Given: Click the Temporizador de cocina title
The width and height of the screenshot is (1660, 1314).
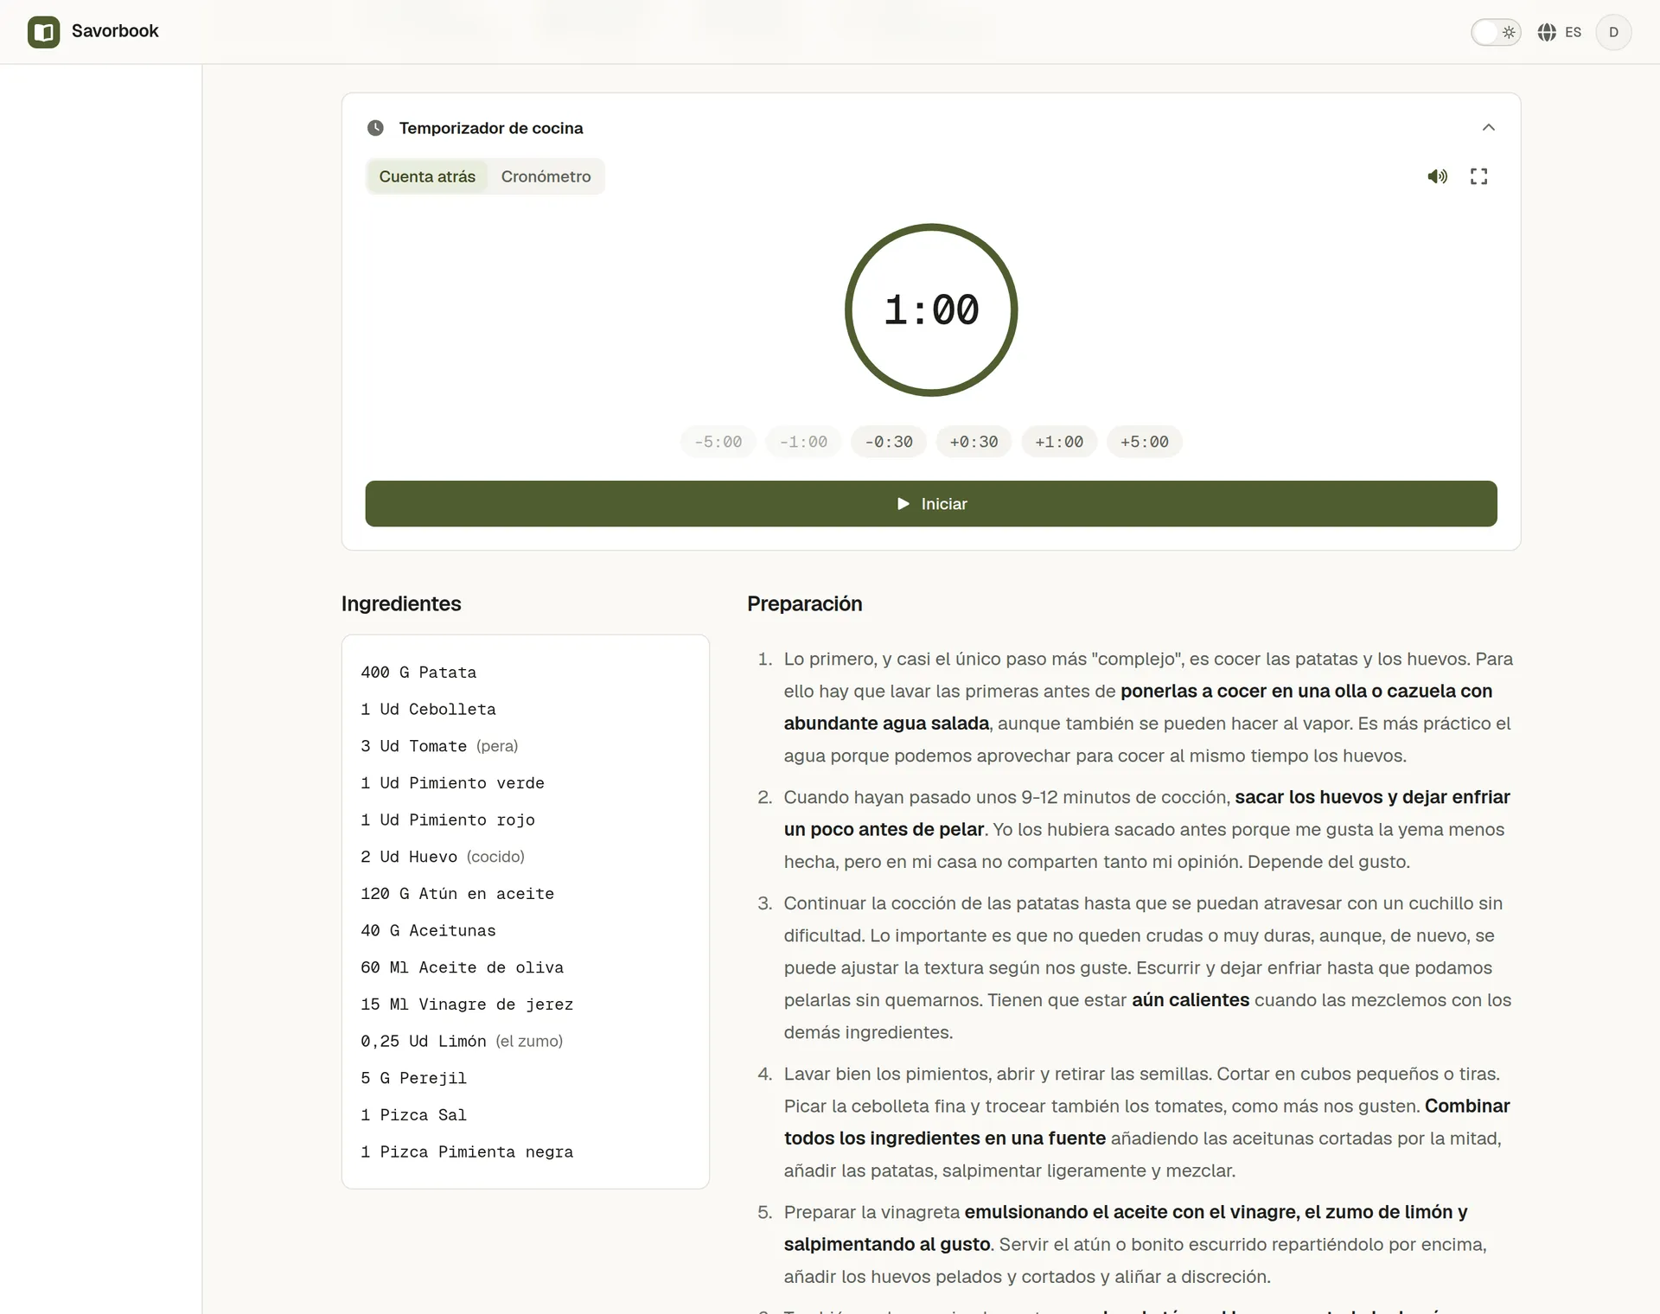Looking at the screenshot, I should 491,128.
